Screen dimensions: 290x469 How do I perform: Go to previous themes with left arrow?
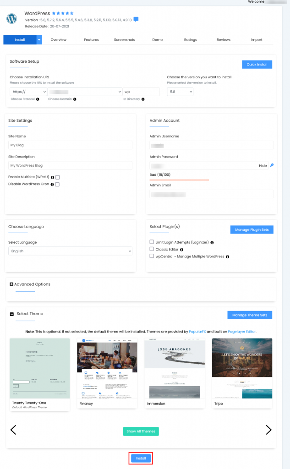coord(13,430)
